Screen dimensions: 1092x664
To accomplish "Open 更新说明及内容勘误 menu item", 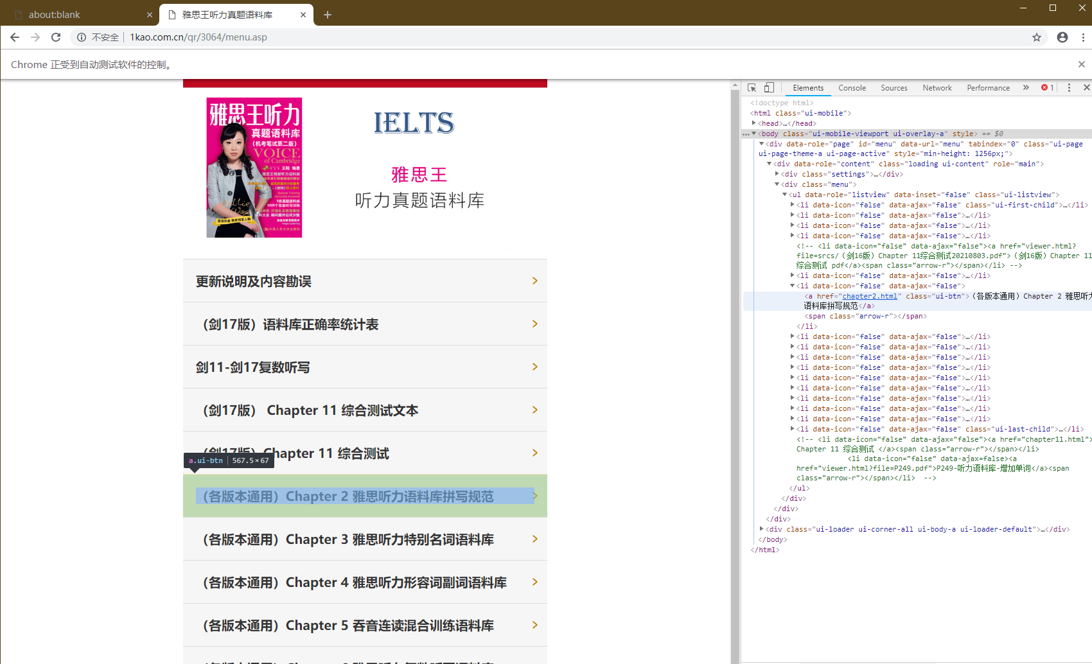I will 365,281.
